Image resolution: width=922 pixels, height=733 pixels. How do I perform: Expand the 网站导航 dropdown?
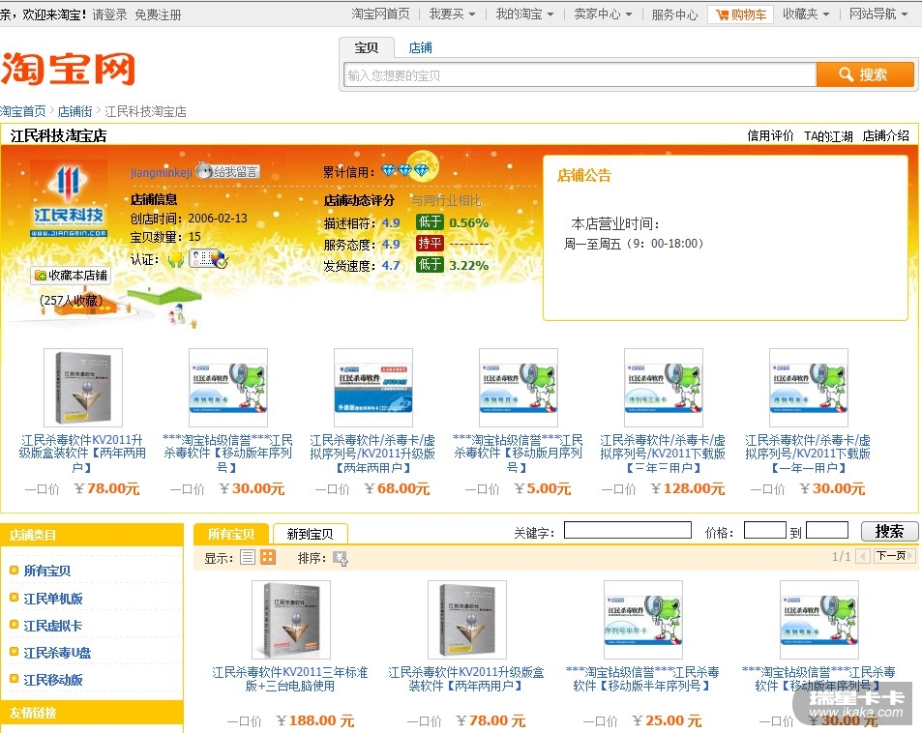(877, 15)
